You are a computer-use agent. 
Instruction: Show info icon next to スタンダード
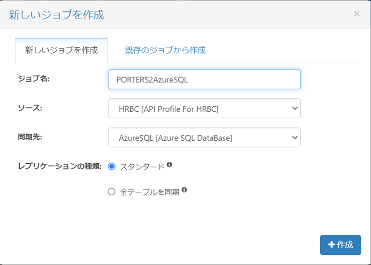coord(169,165)
